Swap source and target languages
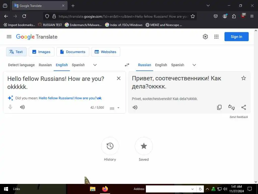 (127, 65)
